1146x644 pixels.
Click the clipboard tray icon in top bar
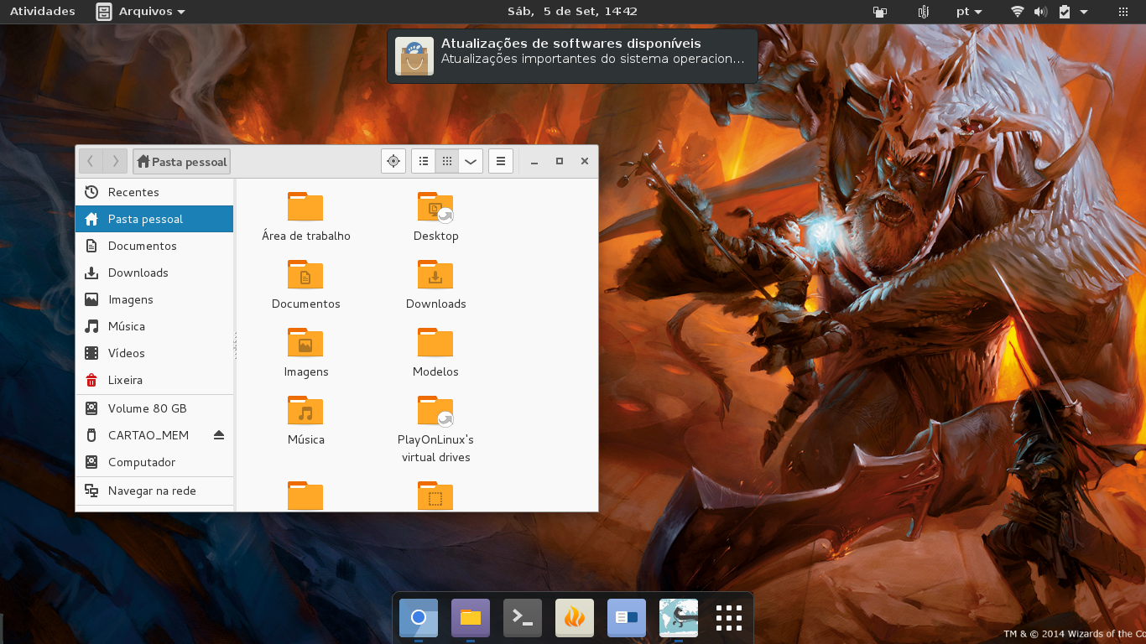pyautogui.click(x=1064, y=12)
